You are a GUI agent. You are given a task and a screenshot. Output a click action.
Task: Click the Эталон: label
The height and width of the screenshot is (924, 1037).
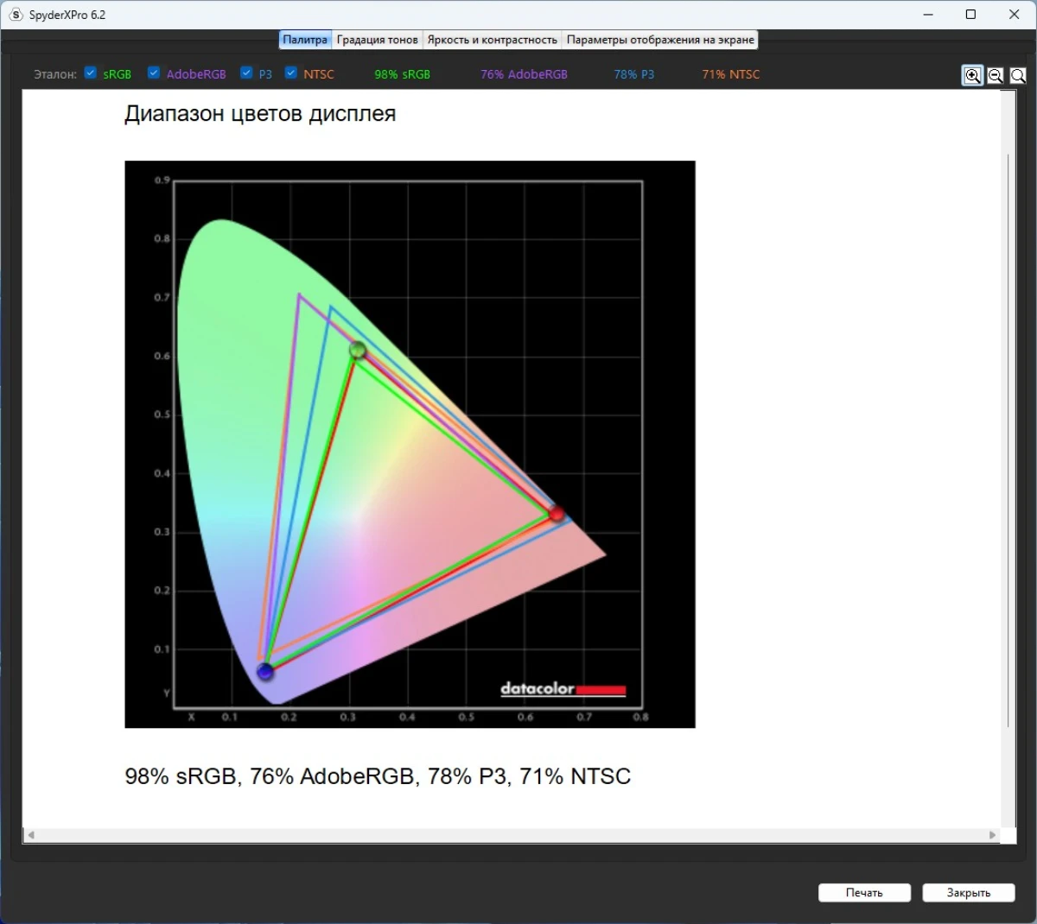pyautogui.click(x=55, y=74)
